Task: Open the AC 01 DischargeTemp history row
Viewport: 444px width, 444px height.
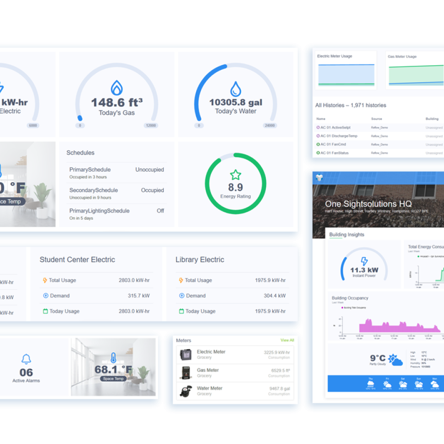Action: (x=339, y=136)
